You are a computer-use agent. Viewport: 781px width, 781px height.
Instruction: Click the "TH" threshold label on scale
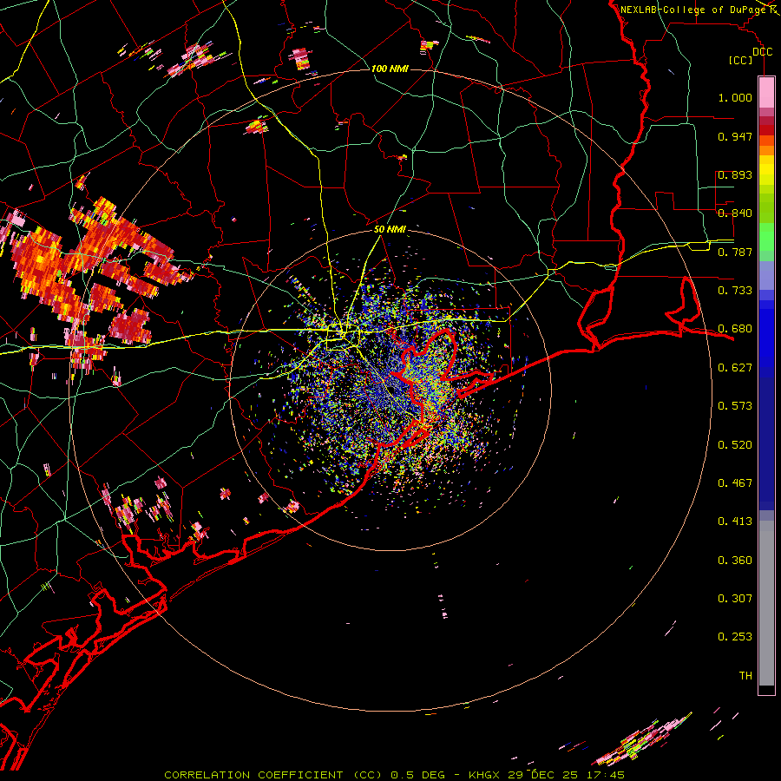pos(745,676)
